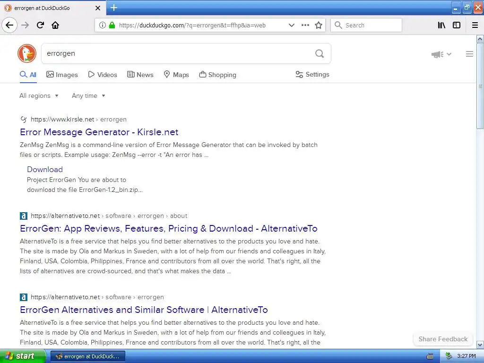This screenshot has height=363, width=484.
Task: Click the vertical scrollbar thumb
Action: coord(480,86)
